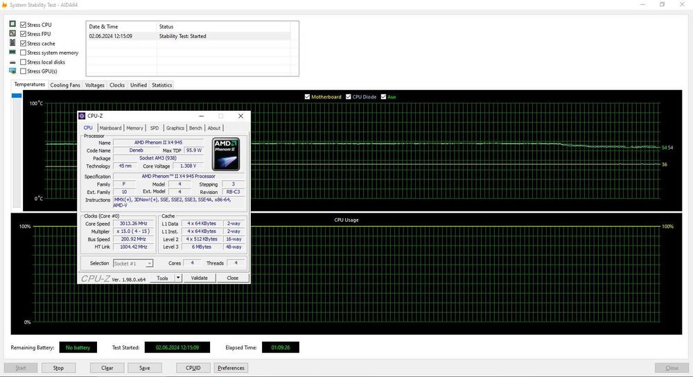Click the CPU stress icon beside Stress CPU
This screenshot has height=377, width=693.
coord(12,24)
